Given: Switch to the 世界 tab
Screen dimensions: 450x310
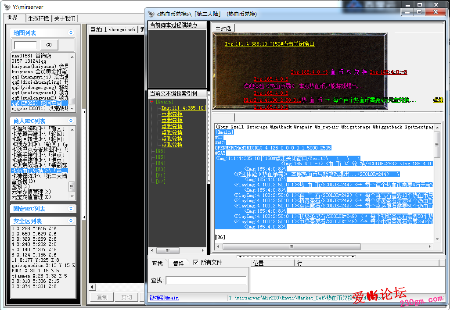Looking at the screenshot, I should (x=12, y=18).
